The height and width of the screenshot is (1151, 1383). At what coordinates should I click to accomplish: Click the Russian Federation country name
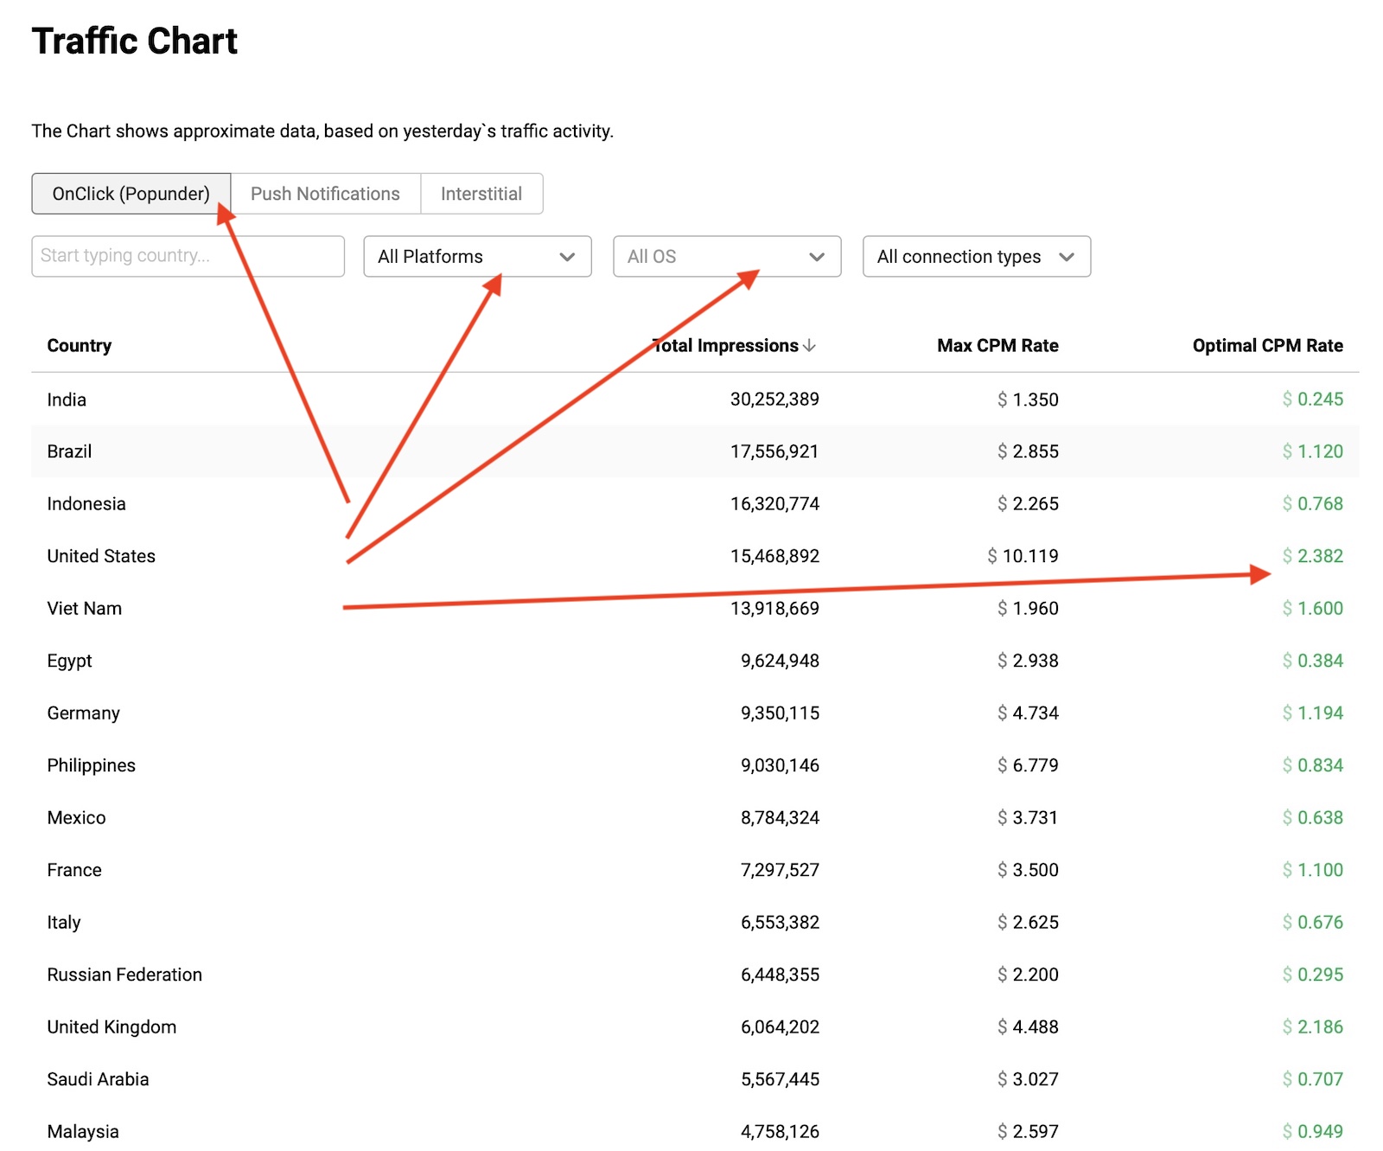pos(124,975)
